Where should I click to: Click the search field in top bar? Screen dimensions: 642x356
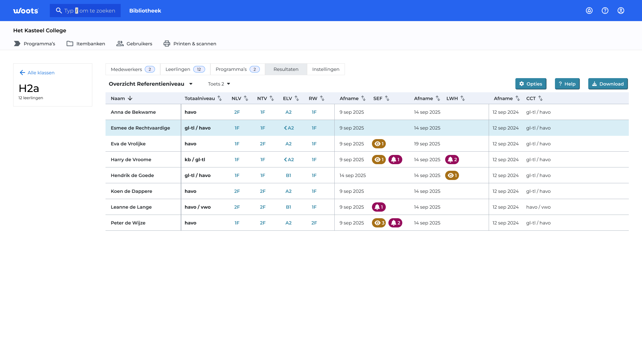click(85, 11)
